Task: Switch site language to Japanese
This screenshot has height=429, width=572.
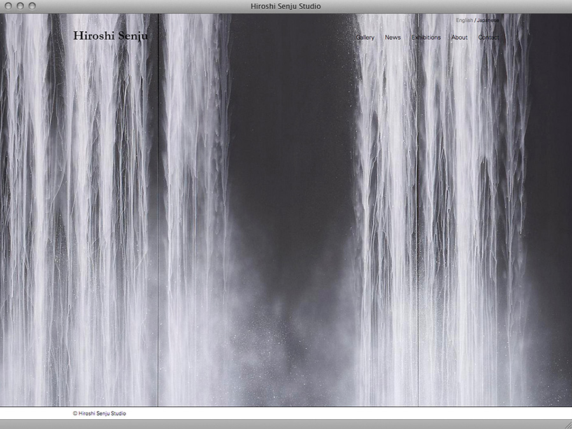Action: (488, 20)
